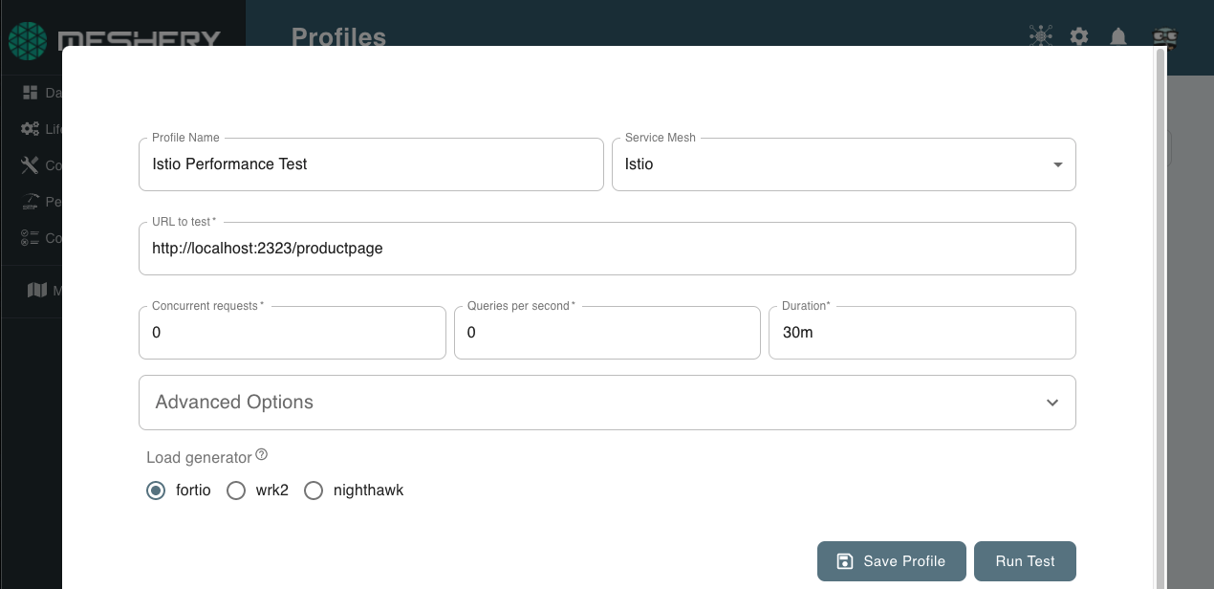Open the notifications bell in the header
Image resolution: width=1214 pixels, height=589 pixels.
point(1117,36)
